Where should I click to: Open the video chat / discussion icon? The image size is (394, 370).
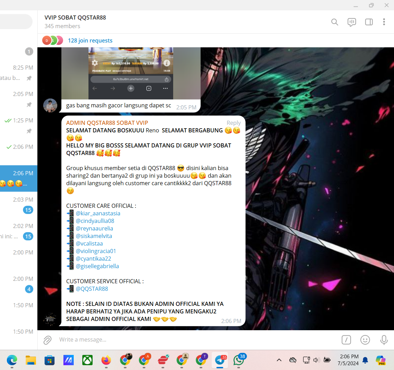pos(351,22)
